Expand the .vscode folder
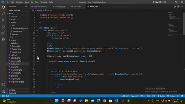 (14, 16)
